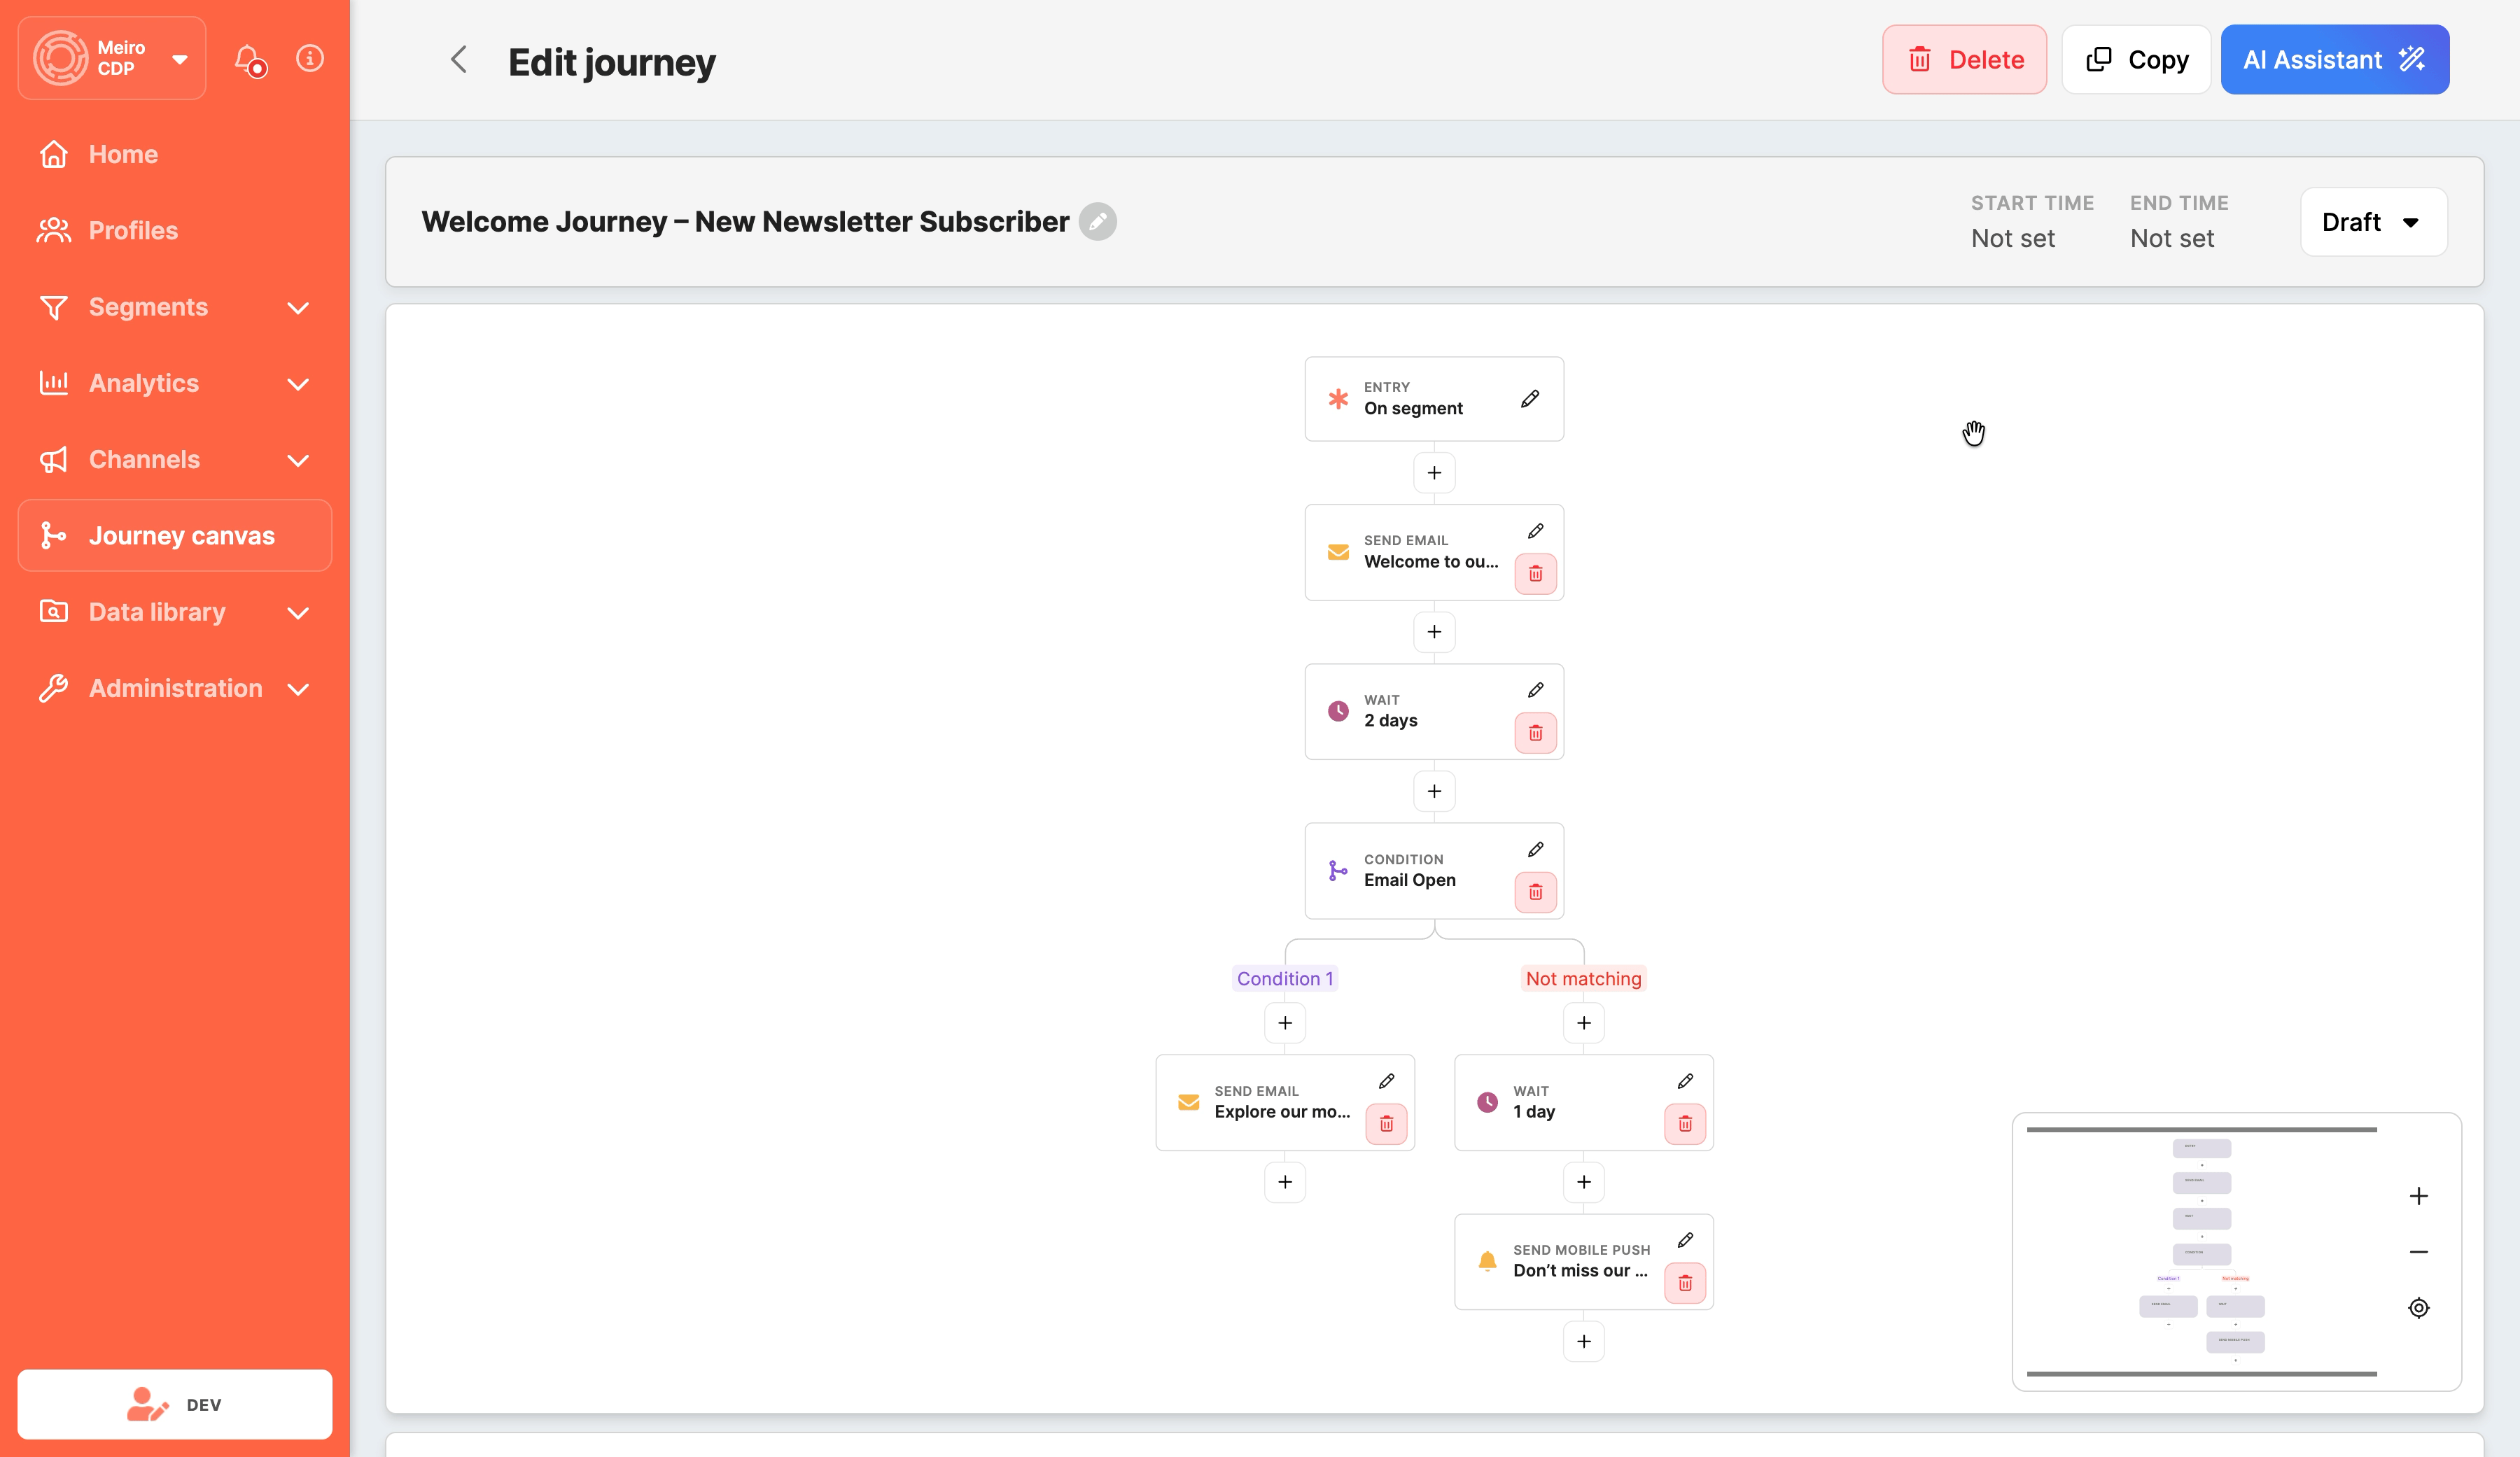Zoom in on the canvas minimap
Viewport: 2520px width, 1457px height.
click(x=2418, y=1196)
